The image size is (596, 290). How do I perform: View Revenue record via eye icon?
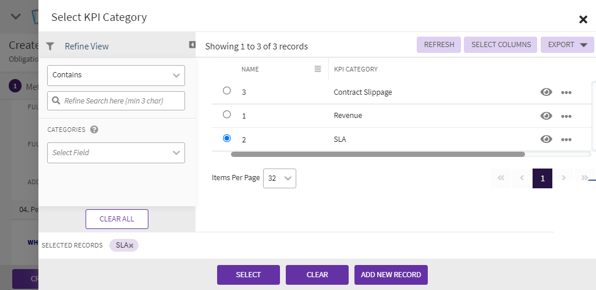pyautogui.click(x=546, y=116)
